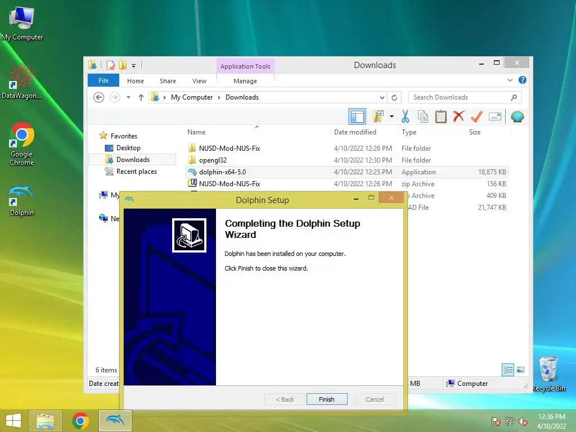The image size is (576, 432).
Task: Expand the ribbon with the chevron
Action: click(510, 80)
